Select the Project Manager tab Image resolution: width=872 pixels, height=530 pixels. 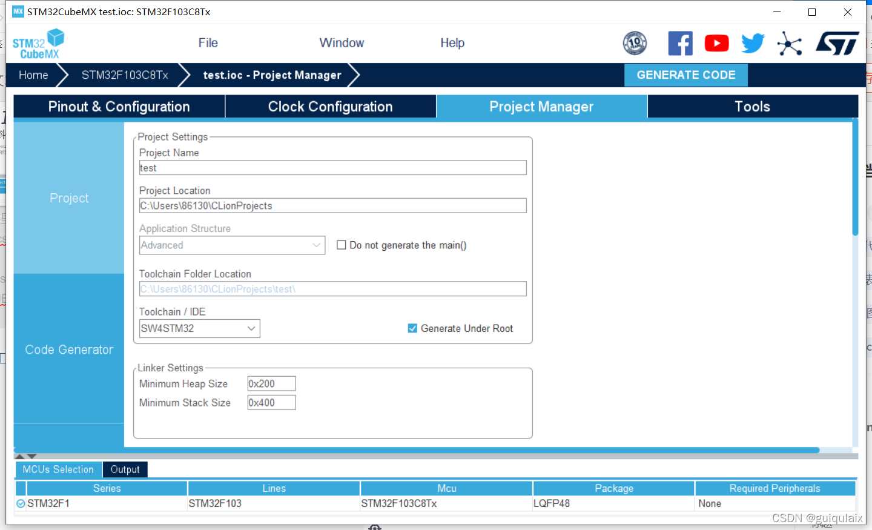(x=541, y=107)
